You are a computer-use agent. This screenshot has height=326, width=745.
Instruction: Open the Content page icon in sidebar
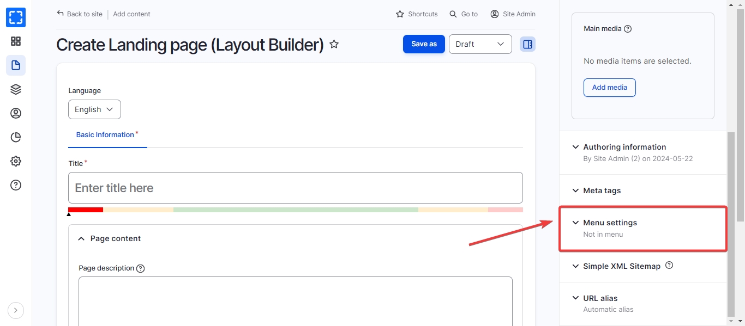click(x=16, y=65)
